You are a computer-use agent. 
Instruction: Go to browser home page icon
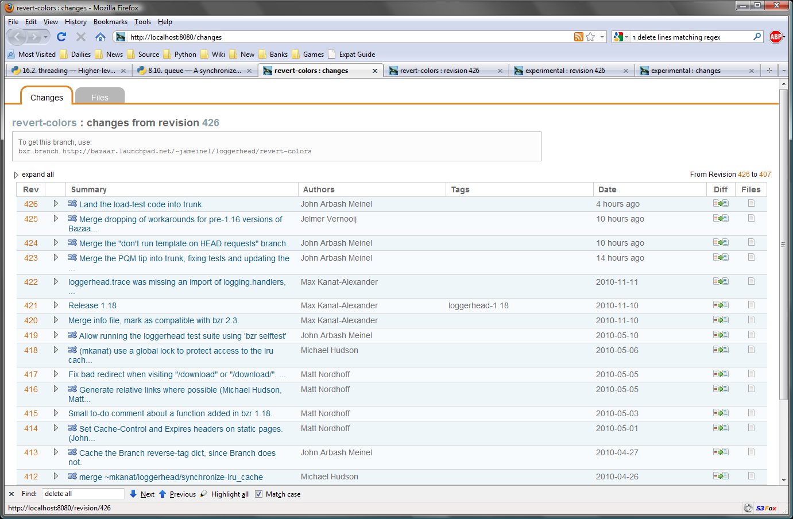click(100, 37)
